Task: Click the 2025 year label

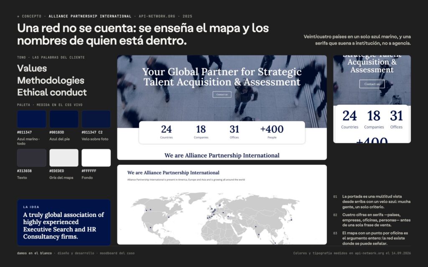Action: [187, 16]
